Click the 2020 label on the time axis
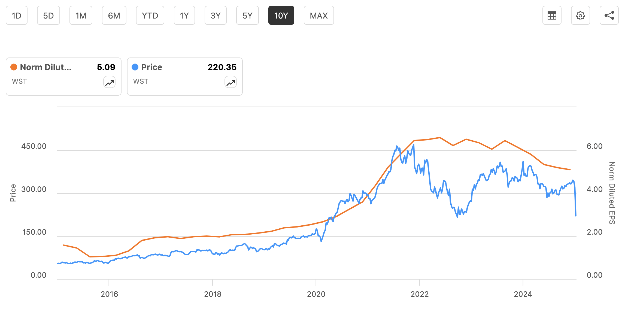Viewport: 625px width, 309px height. [x=317, y=294]
